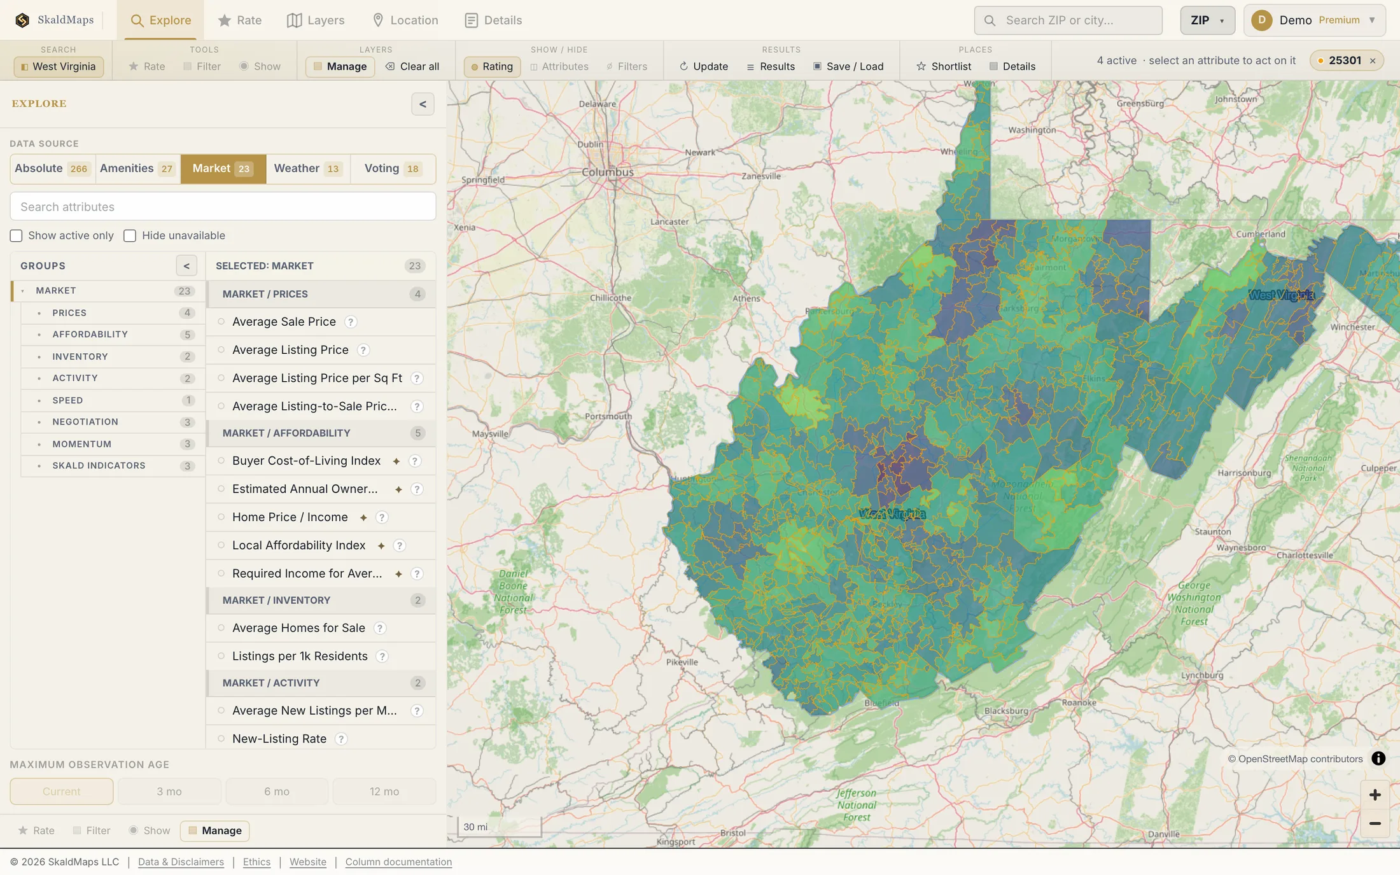Enable Hide unavailable checkbox
Viewport: 1400px width, 875px height.
[130, 236]
